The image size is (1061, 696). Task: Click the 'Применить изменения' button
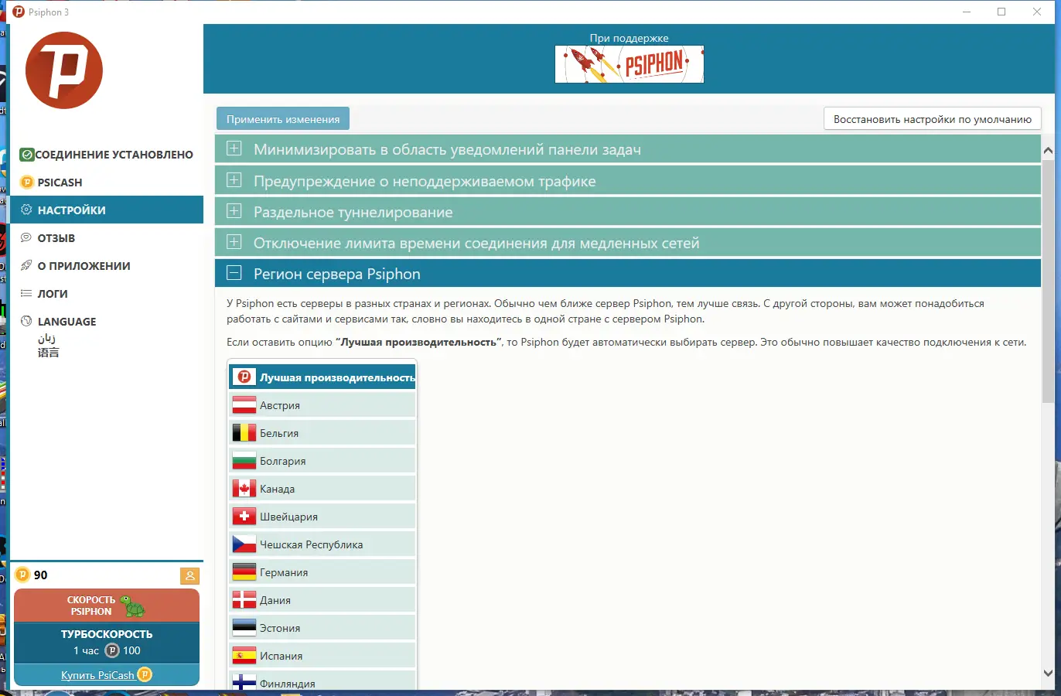(283, 119)
